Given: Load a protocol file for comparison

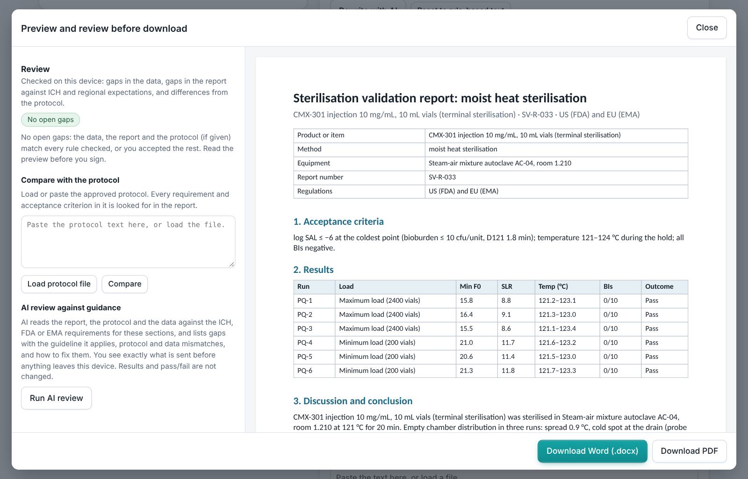Looking at the screenshot, I should tap(59, 284).
